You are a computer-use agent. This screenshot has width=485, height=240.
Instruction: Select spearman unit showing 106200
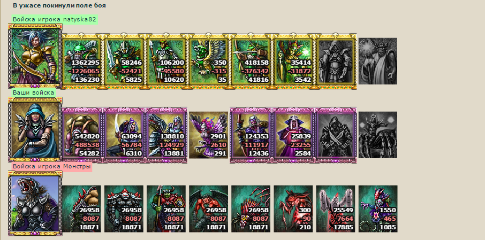166,61
